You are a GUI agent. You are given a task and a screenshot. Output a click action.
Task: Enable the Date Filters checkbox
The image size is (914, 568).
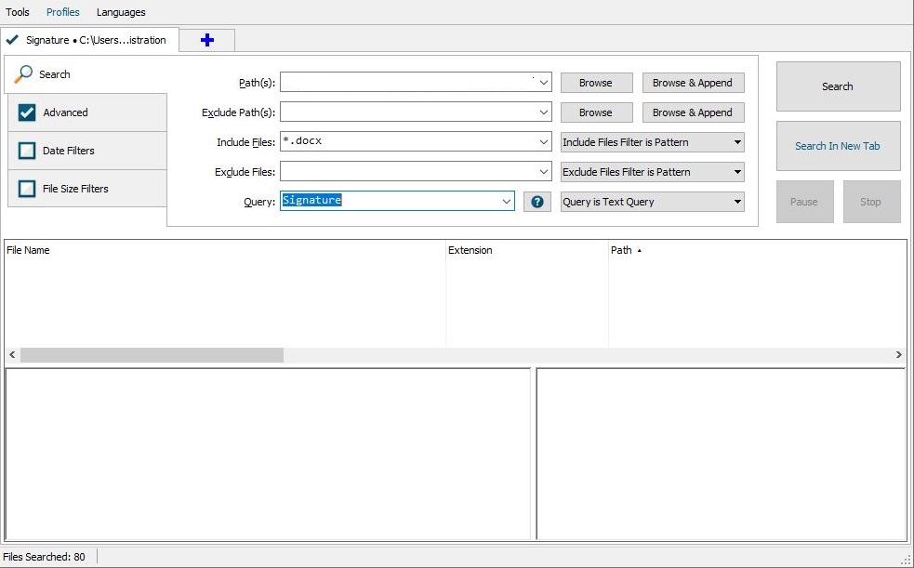click(27, 151)
